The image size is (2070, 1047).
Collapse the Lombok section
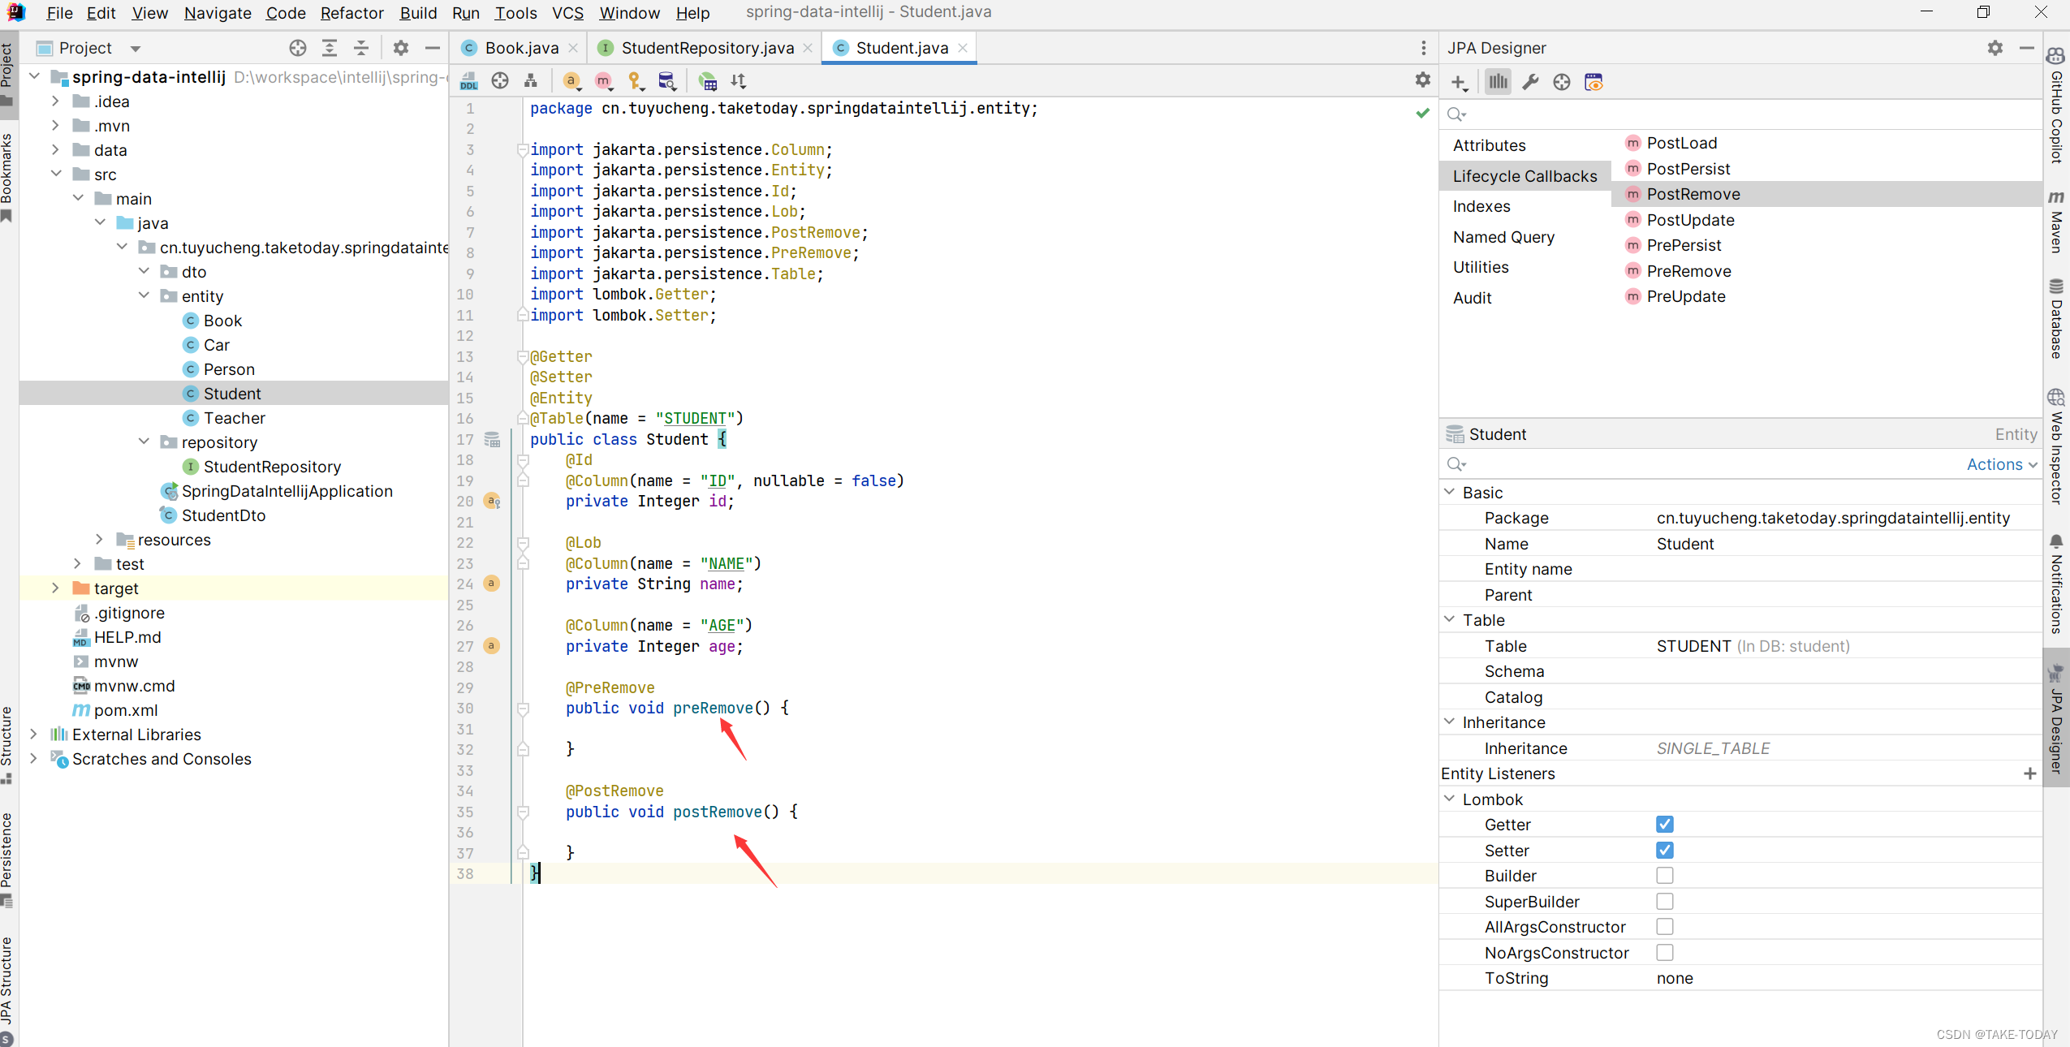(1450, 799)
